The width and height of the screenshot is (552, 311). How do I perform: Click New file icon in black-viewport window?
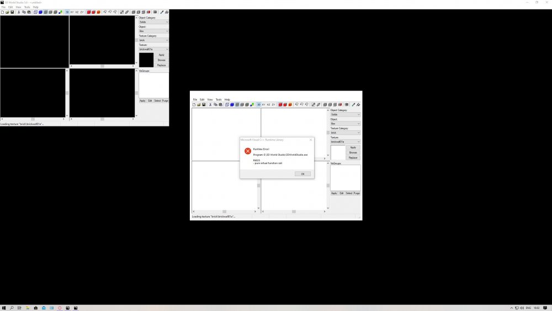pos(2,12)
